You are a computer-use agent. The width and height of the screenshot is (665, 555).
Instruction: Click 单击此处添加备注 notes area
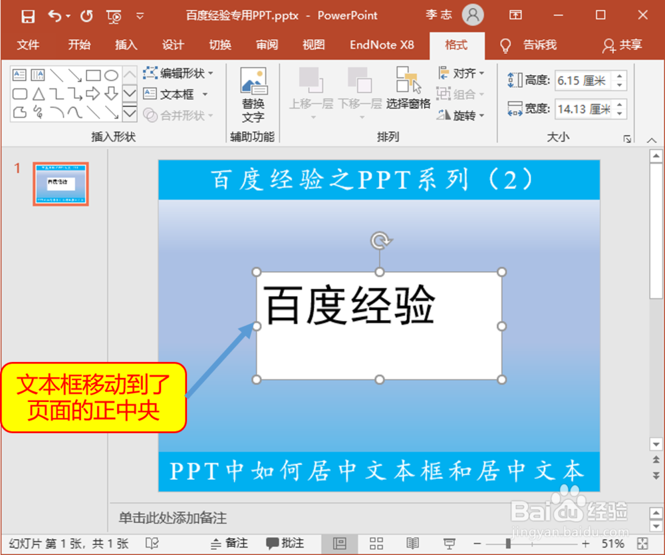[173, 518]
